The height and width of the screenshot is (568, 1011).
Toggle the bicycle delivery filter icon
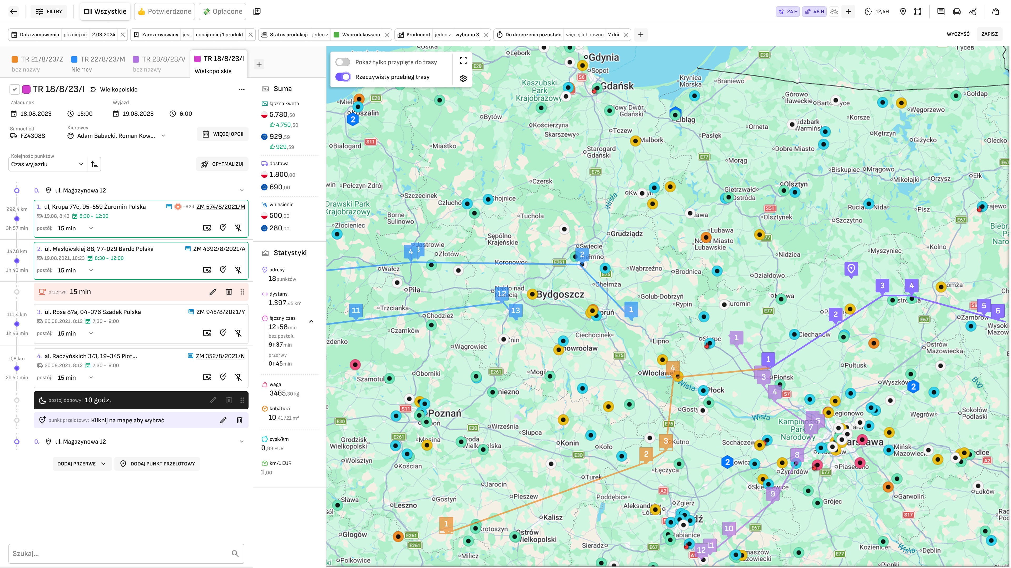coord(834,11)
